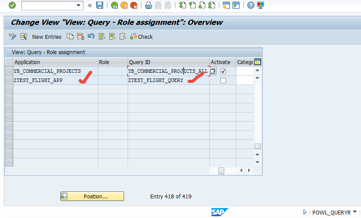Click the Find binoculars icon
The height and width of the screenshot is (218, 361).
point(158,5)
